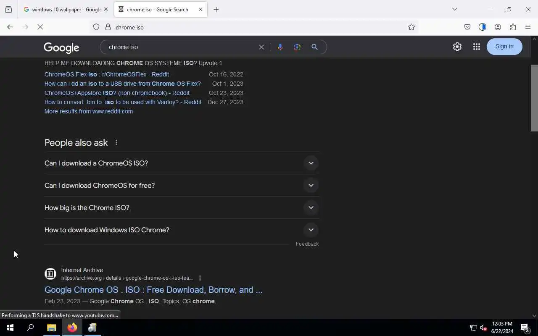Click the Firefox taskbar icon
538x336 pixels.
72,328
